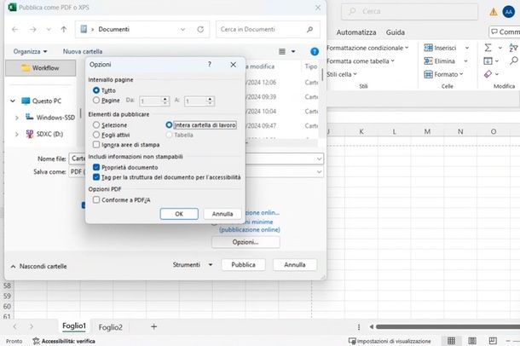Click the forward arrow in the file dialog
520x346 pixels.
point(33,30)
